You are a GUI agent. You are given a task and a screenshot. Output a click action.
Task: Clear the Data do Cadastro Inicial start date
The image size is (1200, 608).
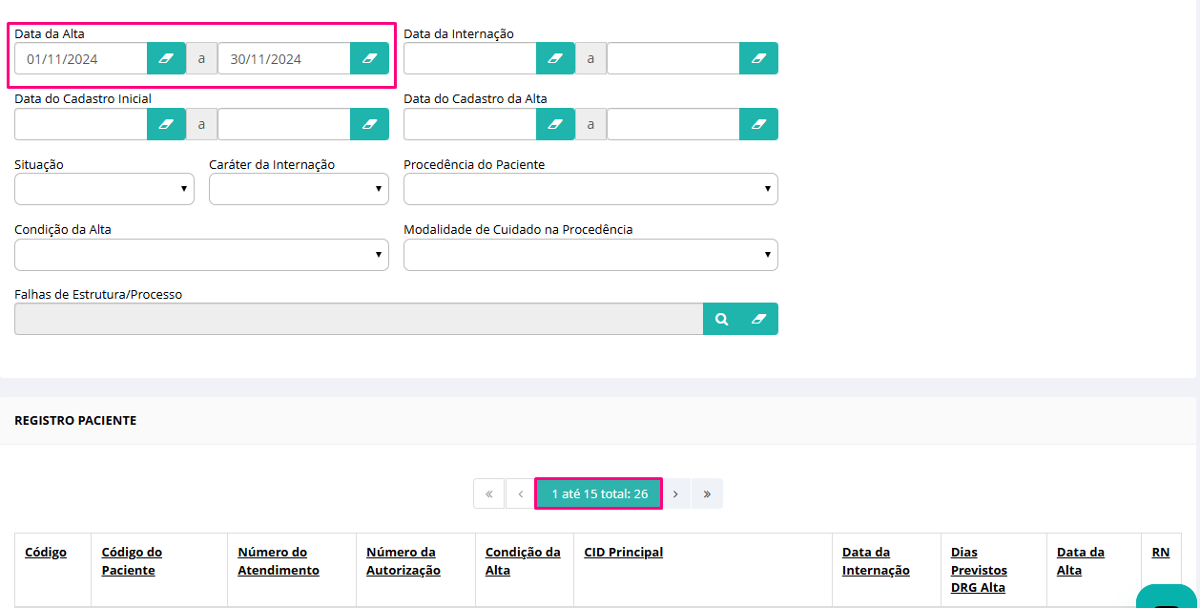(166, 124)
